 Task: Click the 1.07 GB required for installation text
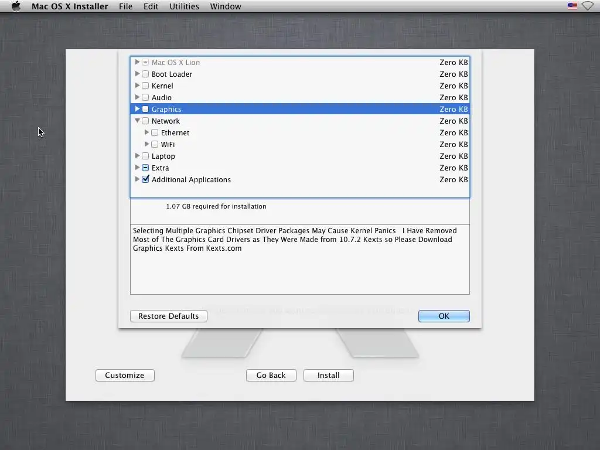coord(216,206)
